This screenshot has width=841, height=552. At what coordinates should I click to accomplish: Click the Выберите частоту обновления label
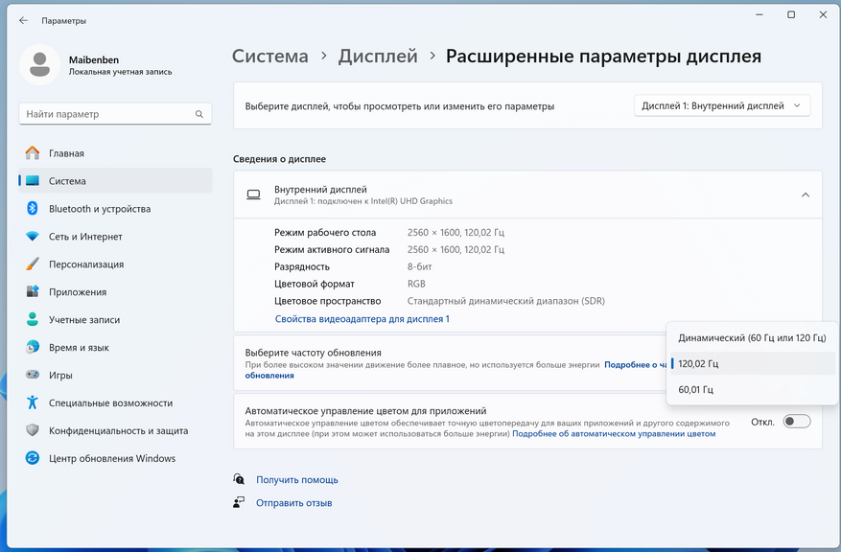pyautogui.click(x=314, y=353)
